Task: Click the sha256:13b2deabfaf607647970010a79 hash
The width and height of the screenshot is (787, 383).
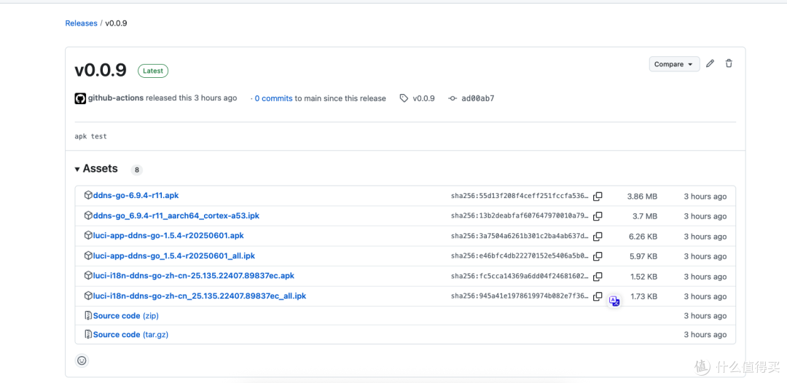Action: 520,216
